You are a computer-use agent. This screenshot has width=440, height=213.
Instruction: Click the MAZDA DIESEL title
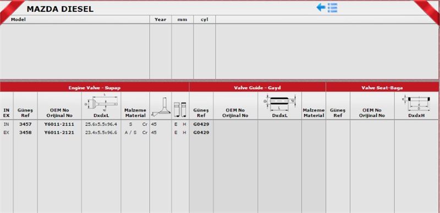tap(60, 9)
